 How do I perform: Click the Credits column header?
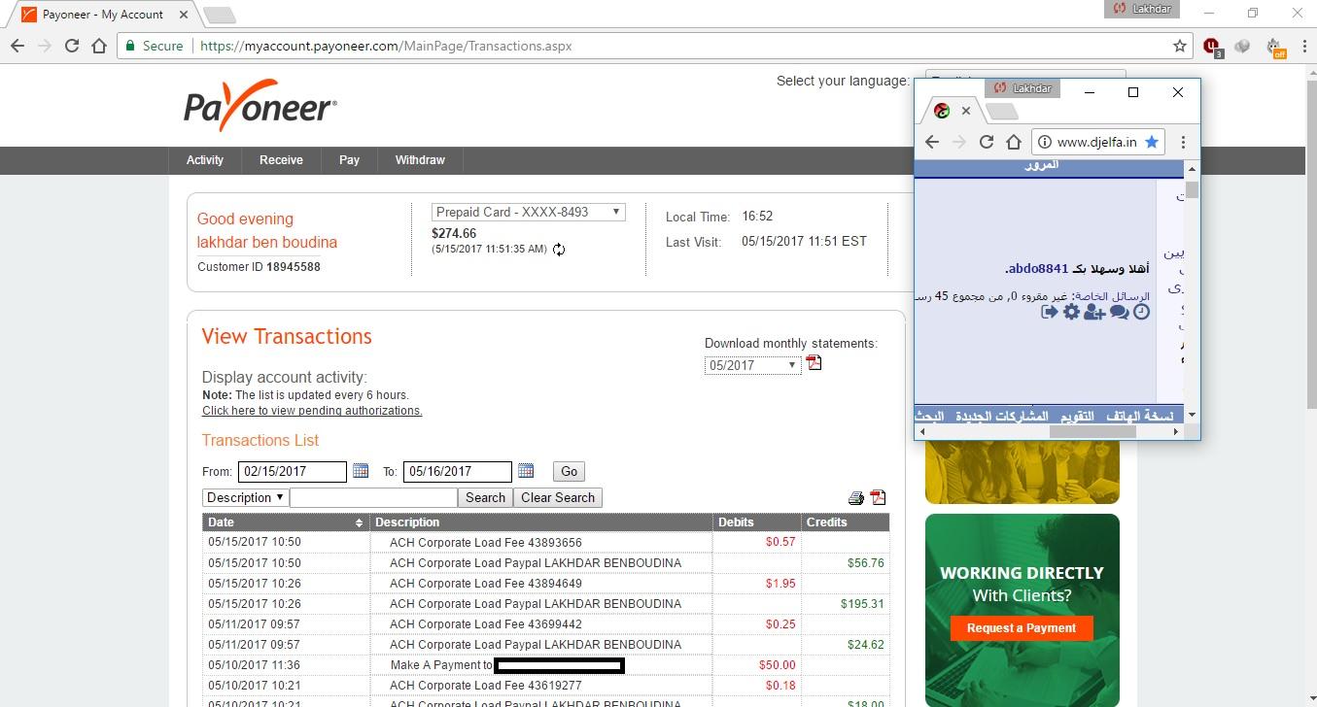846,522
